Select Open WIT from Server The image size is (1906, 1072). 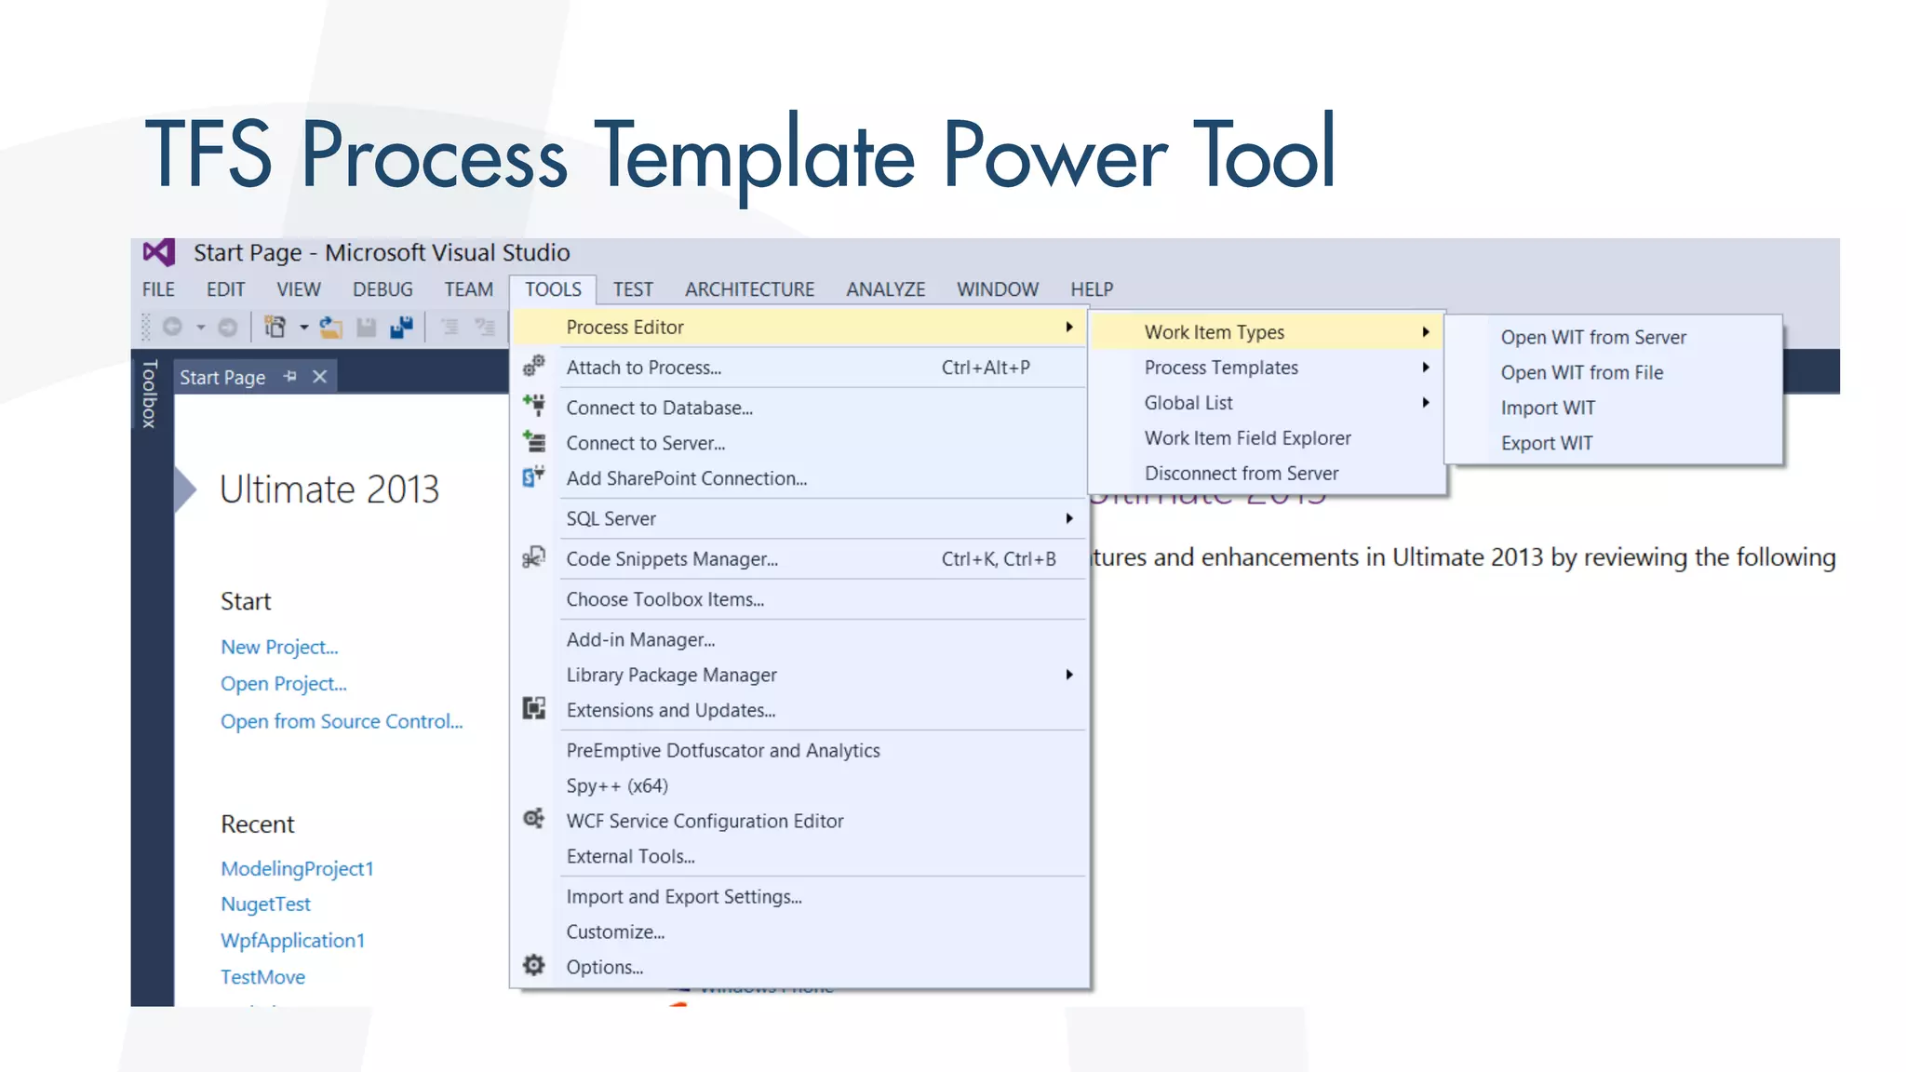pos(1592,337)
